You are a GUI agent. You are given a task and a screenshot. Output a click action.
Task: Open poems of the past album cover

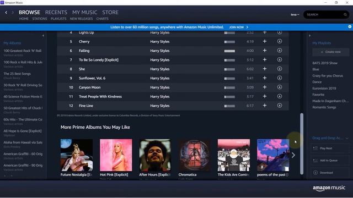tap(273, 155)
